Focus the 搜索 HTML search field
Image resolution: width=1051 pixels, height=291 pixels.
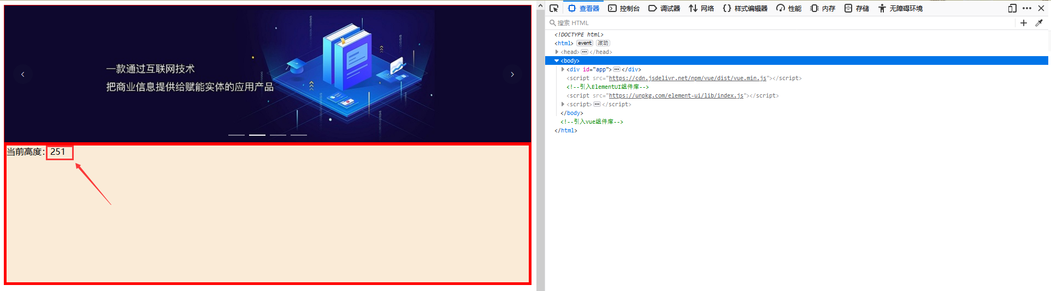tap(781, 23)
